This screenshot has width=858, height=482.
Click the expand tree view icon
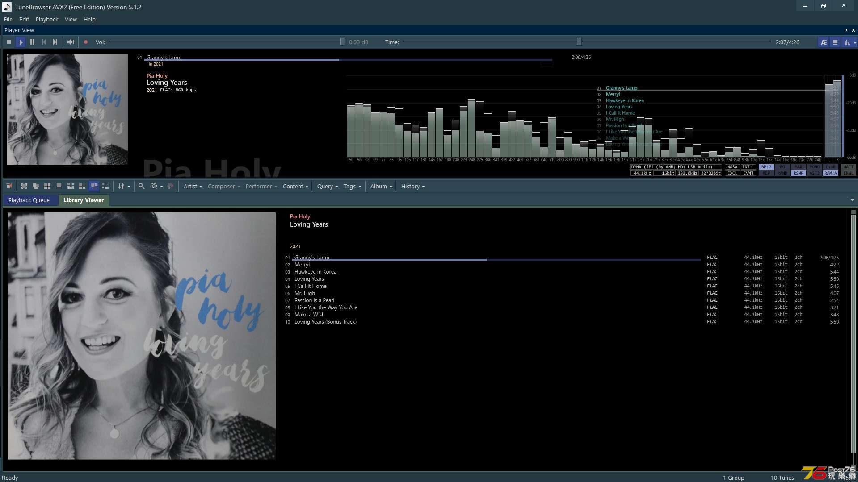tap(24, 186)
